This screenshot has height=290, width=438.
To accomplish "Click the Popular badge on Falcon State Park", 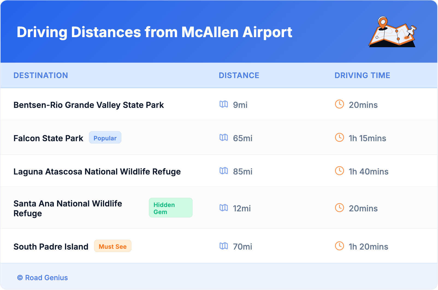I will tap(105, 138).
